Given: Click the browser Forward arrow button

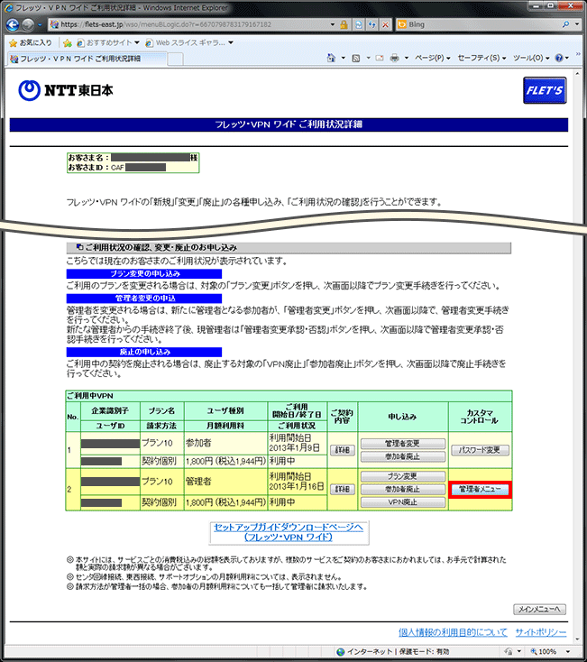Looking at the screenshot, I should (28, 25).
